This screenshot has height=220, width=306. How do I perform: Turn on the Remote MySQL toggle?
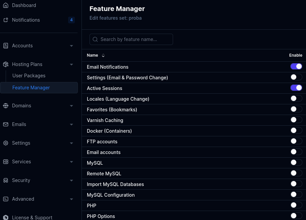296,173
